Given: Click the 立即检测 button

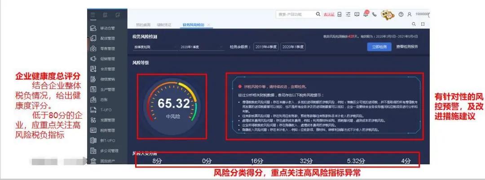Looking at the screenshot, I should 378,47.
